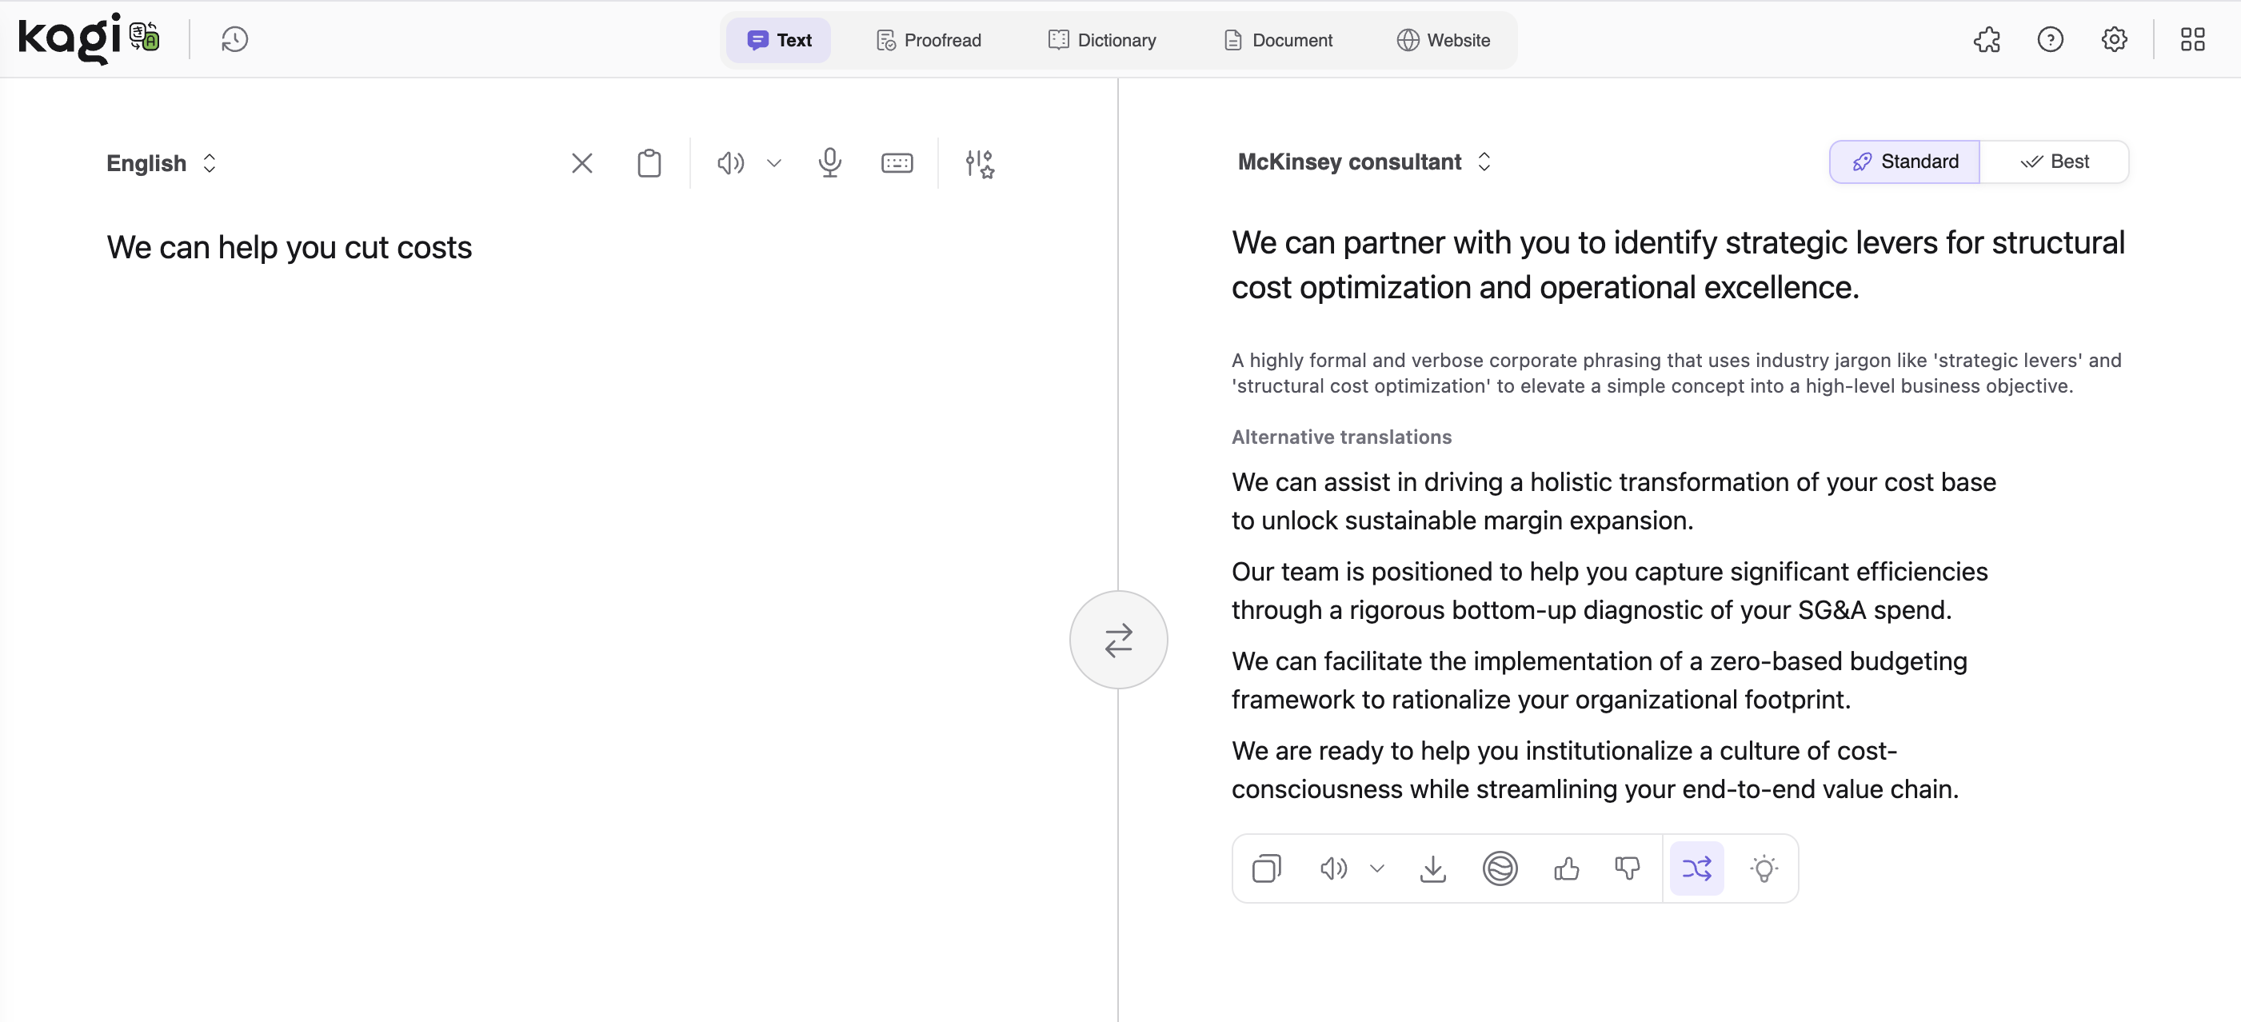This screenshot has width=2241, height=1022.
Task: Give thumbs down on translation
Action: click(1627, 868)
